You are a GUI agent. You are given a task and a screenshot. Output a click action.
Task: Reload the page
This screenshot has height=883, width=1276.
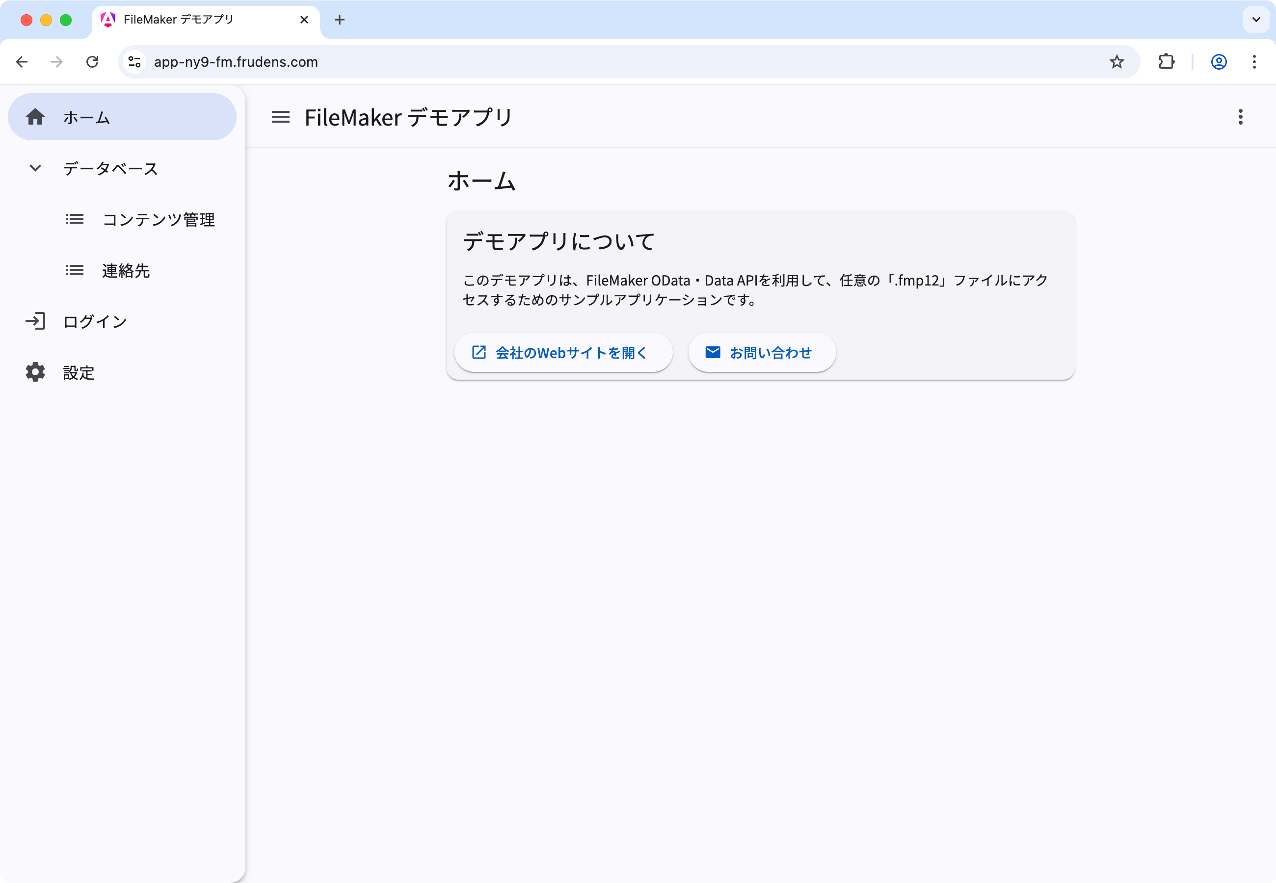tap(92, 62)
